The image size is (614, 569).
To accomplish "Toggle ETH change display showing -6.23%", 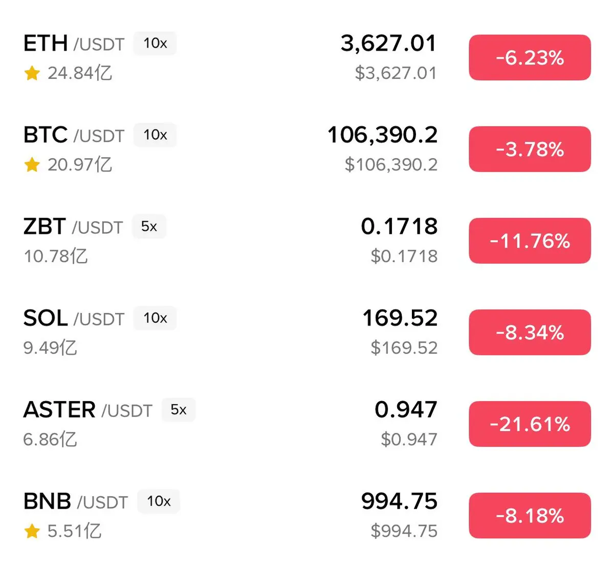I will (x=530, y=58).
